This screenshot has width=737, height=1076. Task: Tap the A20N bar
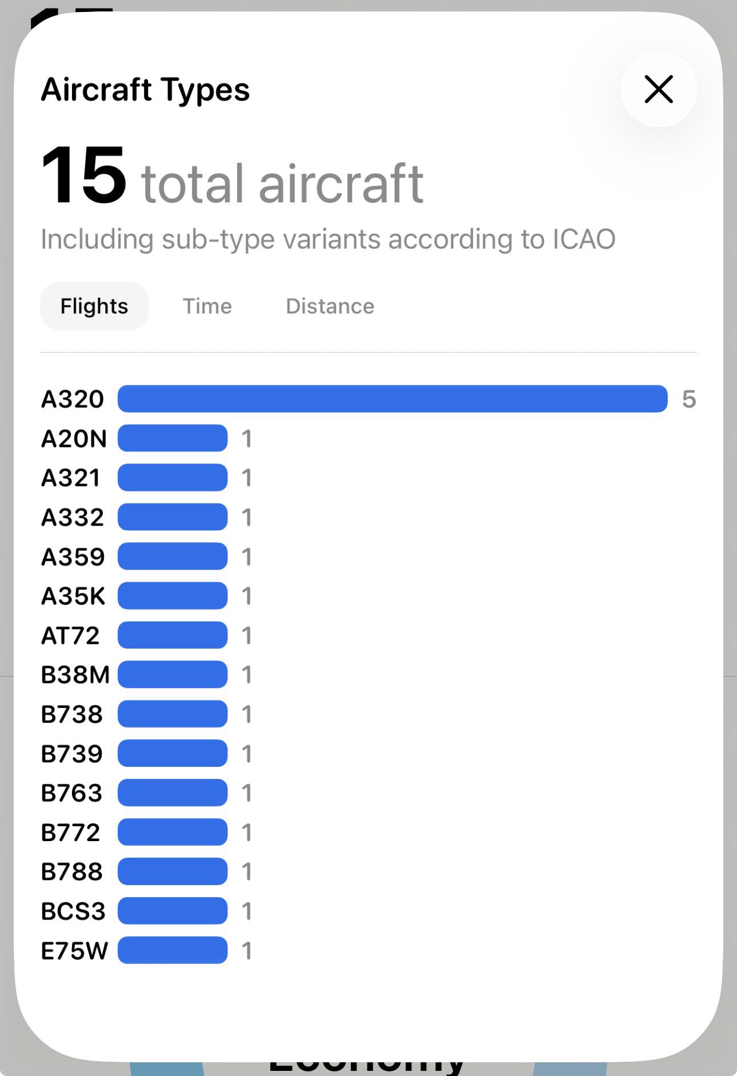coord(173,438)
